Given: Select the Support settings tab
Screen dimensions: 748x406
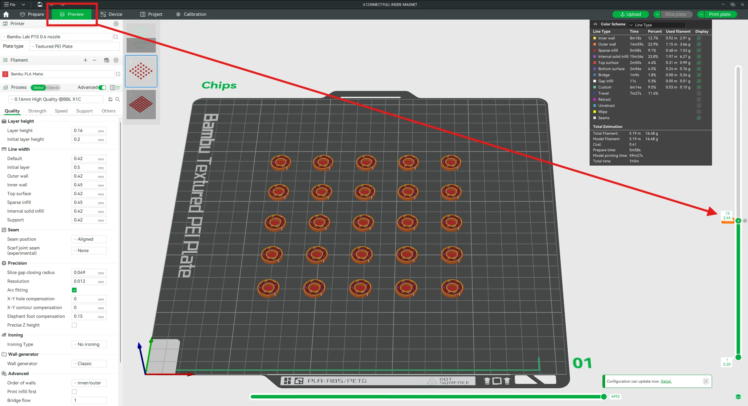Looking at the screenshot, I should click(x=84, y=111).
